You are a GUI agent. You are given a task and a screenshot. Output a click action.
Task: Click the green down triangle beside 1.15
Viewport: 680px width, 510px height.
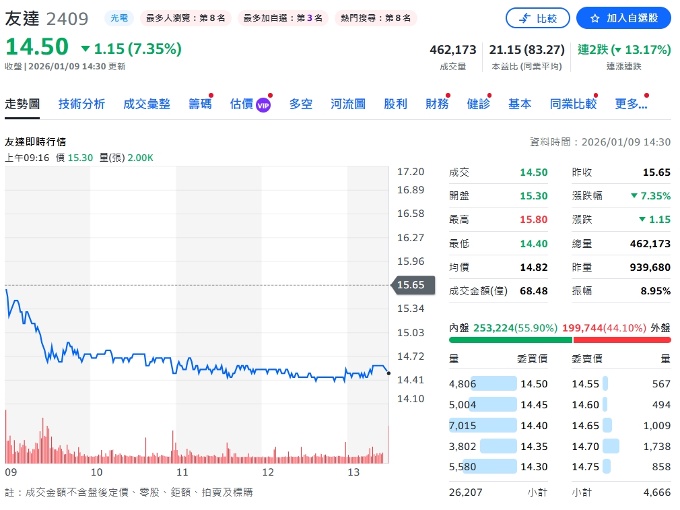(85, 49)
